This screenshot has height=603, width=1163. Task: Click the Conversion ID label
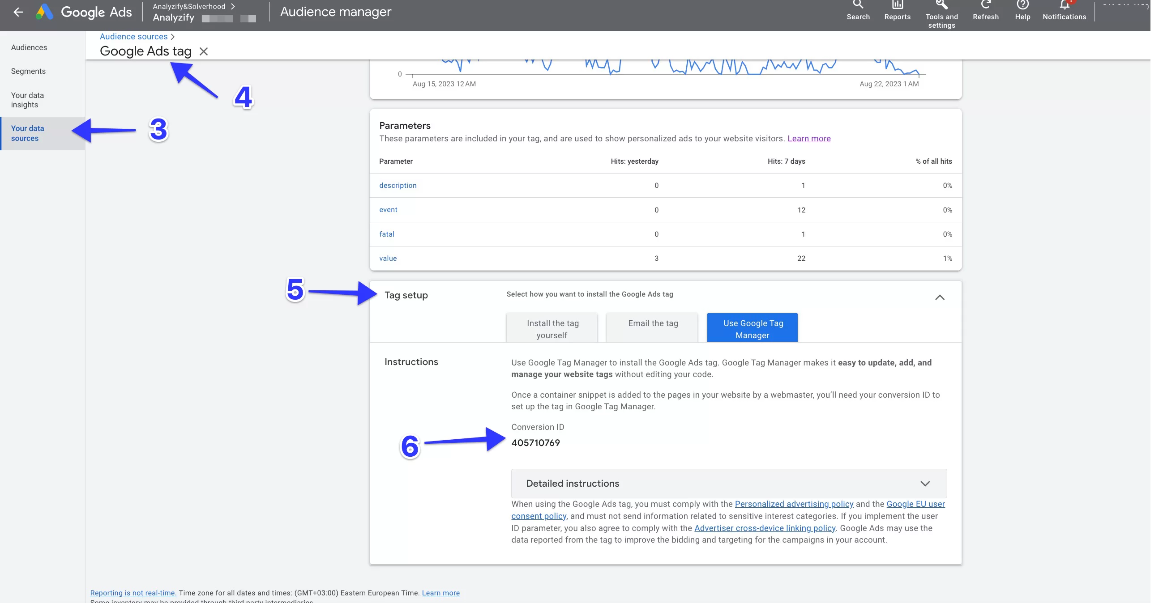tap(538, 427)
